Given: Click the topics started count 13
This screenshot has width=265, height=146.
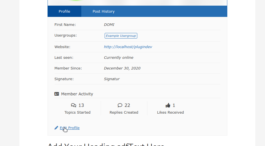Looking at the screenshot, I should pos(81,105).
